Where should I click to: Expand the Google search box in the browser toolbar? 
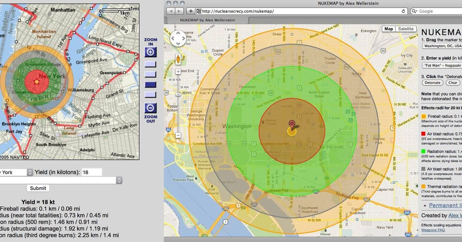coord(435,11)
